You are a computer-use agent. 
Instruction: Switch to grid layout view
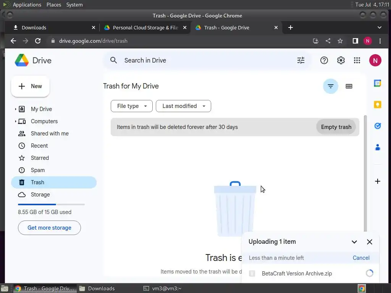[x=349, y=86]
